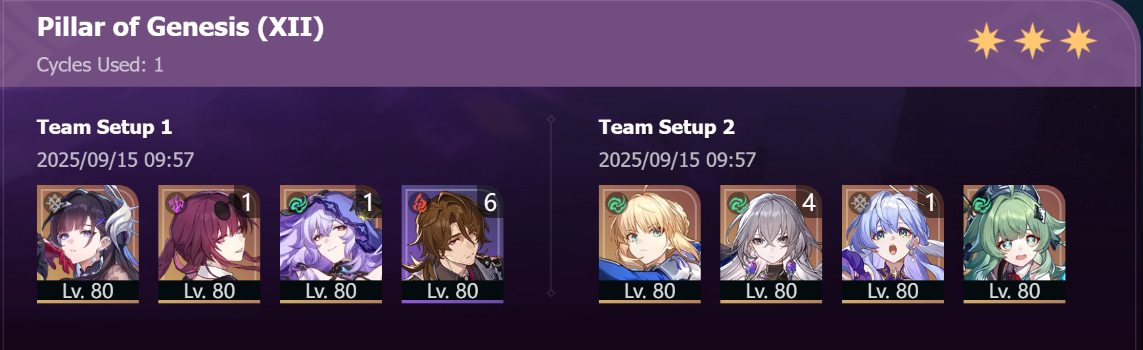
Task: Click the eidolon 4 badge on the gray-haired character
Action: (809, 202)
